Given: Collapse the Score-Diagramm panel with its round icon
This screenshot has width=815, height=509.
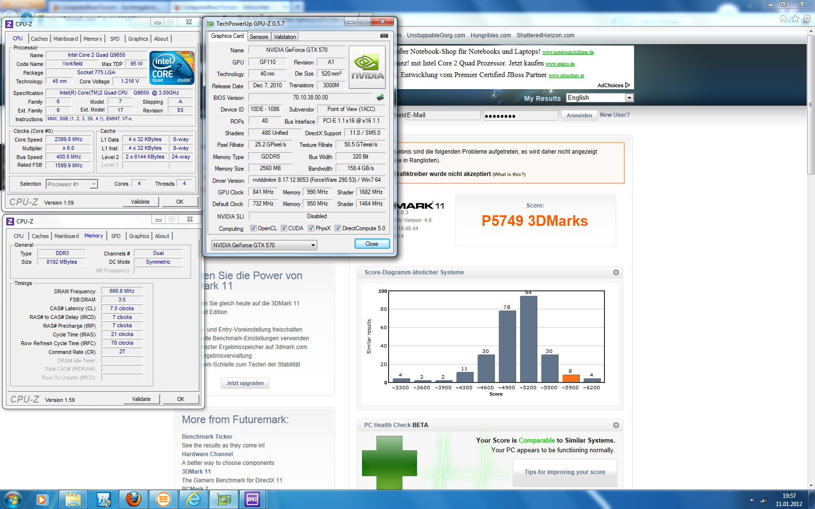Looking at the screenshot, I should pyautogui.click(x=616, y=272).
